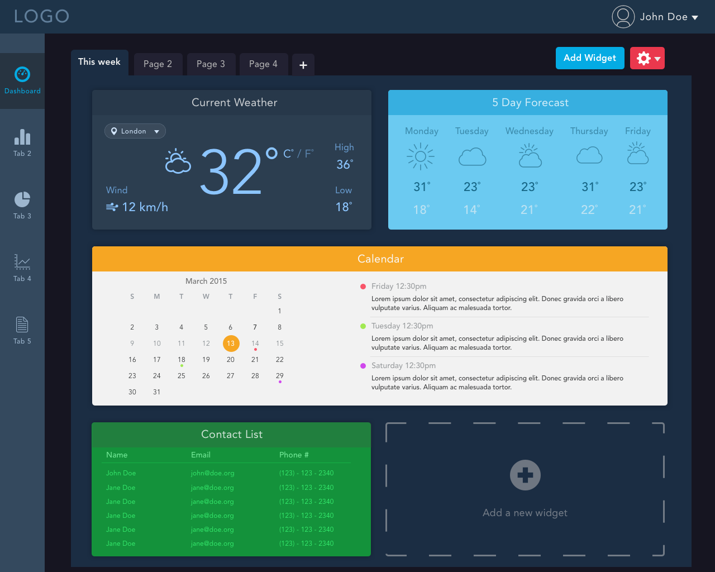Click Wednesday's partly cloudy forecast icon
Screen dimensions: 715x572
[530, 156]
